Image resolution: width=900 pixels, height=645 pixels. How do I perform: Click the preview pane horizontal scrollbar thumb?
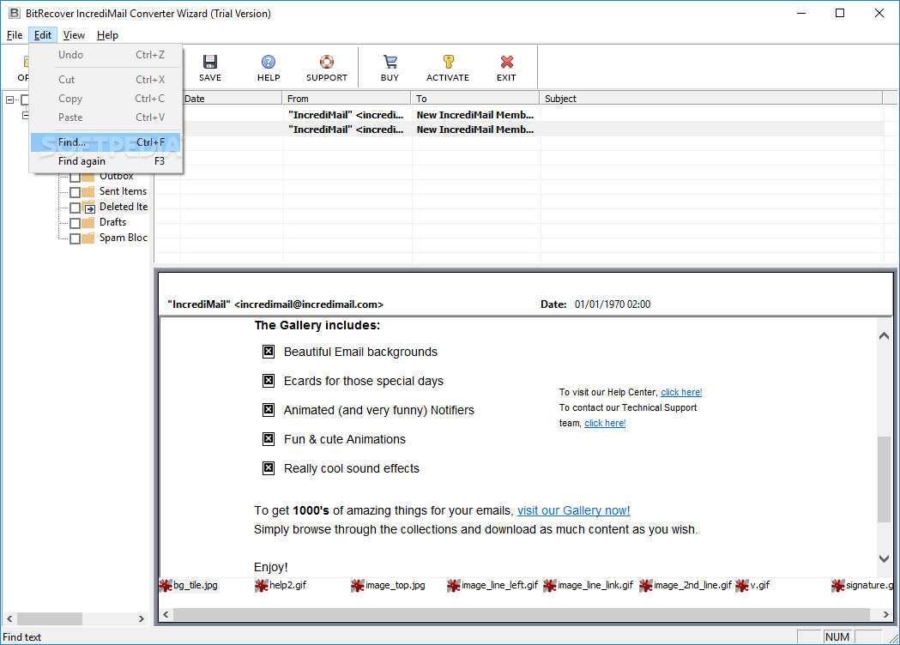point(521,615)
